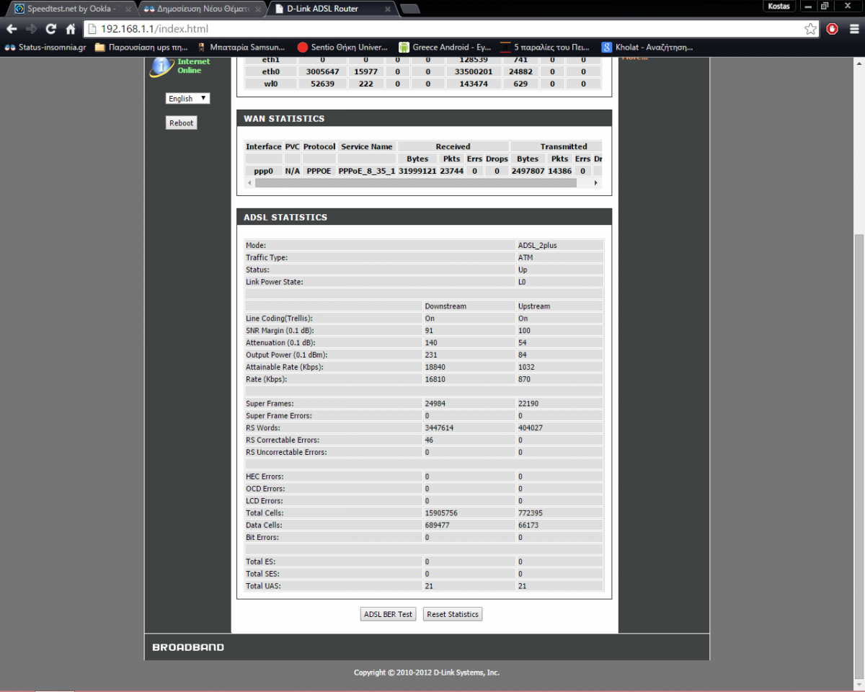
Task: Open the Greece Android bookmark
Action: (x=445, y=48)
